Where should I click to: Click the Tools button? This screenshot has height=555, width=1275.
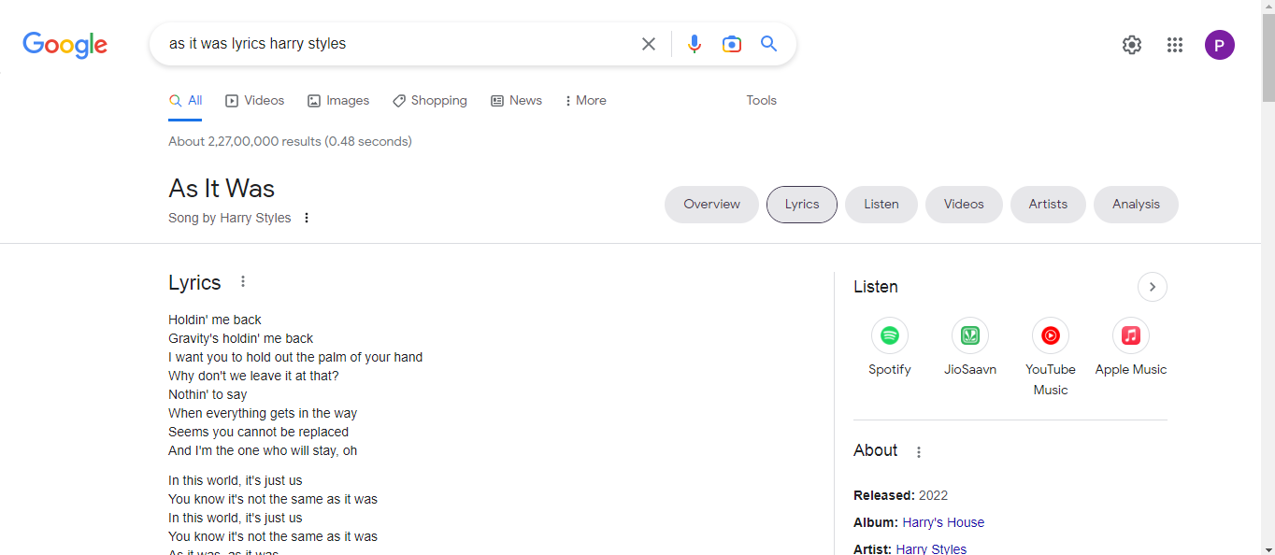(x=761, y=101)
